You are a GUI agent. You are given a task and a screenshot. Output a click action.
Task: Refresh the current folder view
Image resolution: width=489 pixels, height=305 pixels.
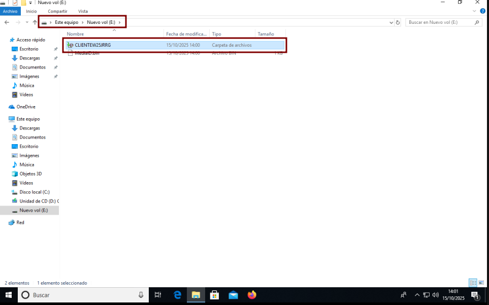coord(398,22)
